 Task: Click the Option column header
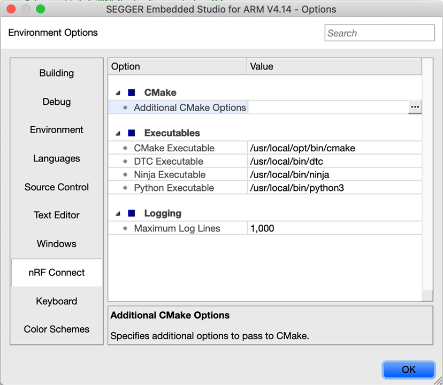178,66
